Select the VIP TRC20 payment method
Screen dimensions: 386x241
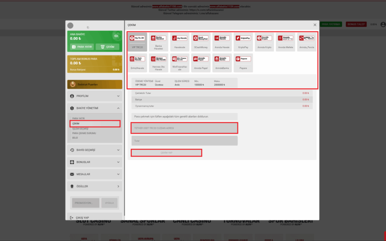[137, 42]
